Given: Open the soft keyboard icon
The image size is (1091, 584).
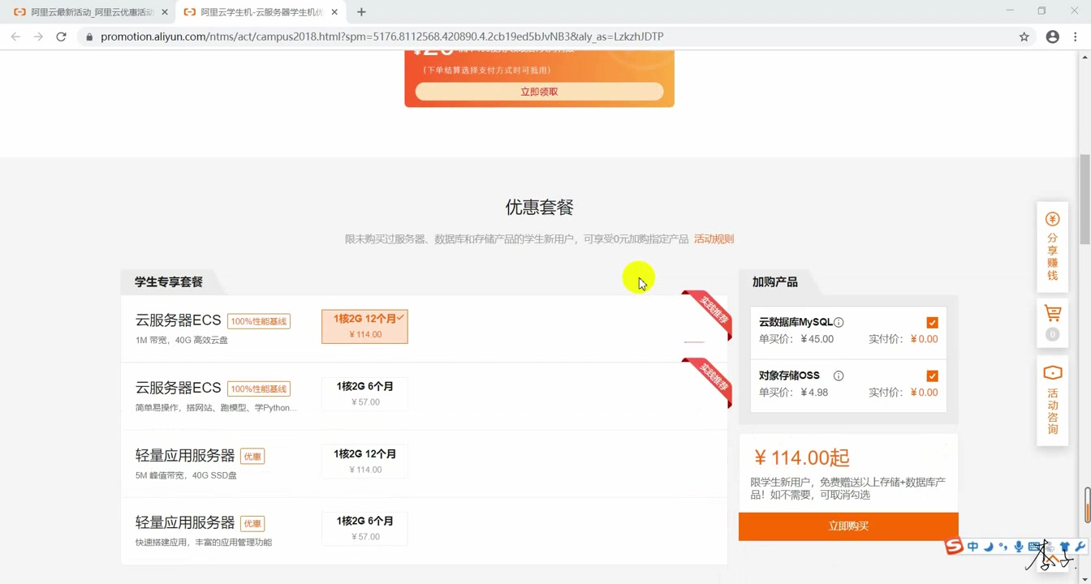Looking at the screenshot, I should coord(1034,547).
